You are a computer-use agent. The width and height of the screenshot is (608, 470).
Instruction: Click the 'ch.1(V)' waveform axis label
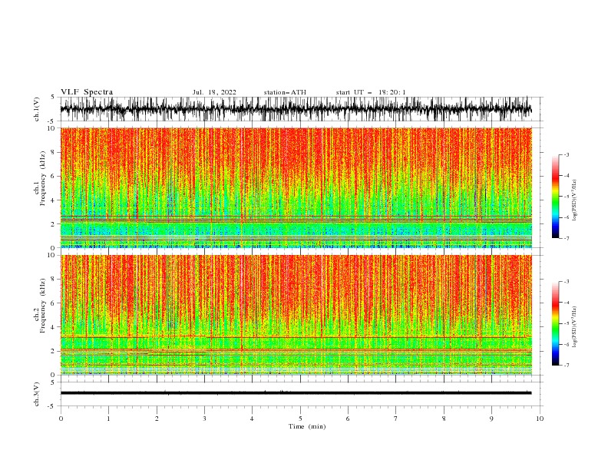click(x=37, y=109)
